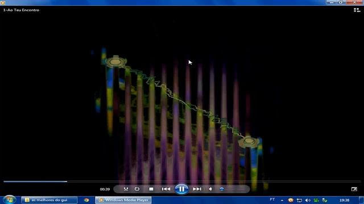
Task: Mute the player volume
Action: 210,189
